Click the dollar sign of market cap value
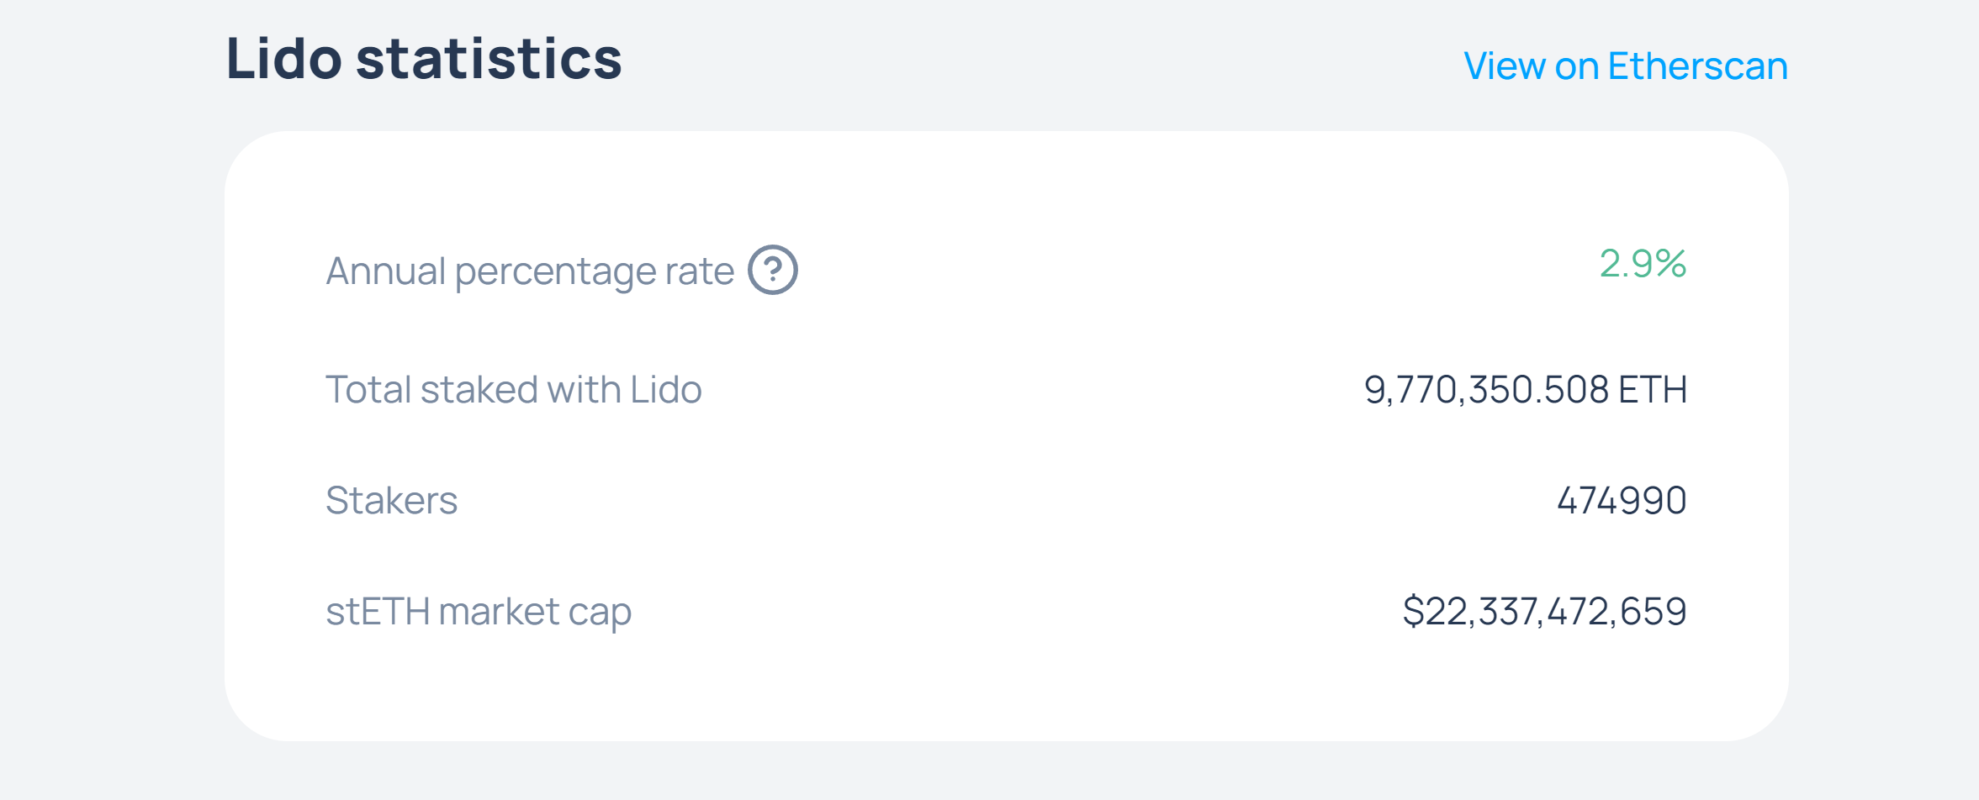 (x=1413, y=611)
